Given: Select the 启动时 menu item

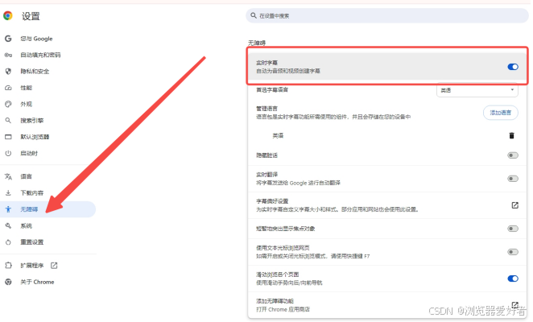Looking at the screenshot, I should click(x=29, y=153).
